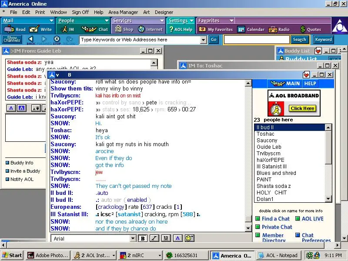Click heart favorite icon in chat window

point(306,75)
